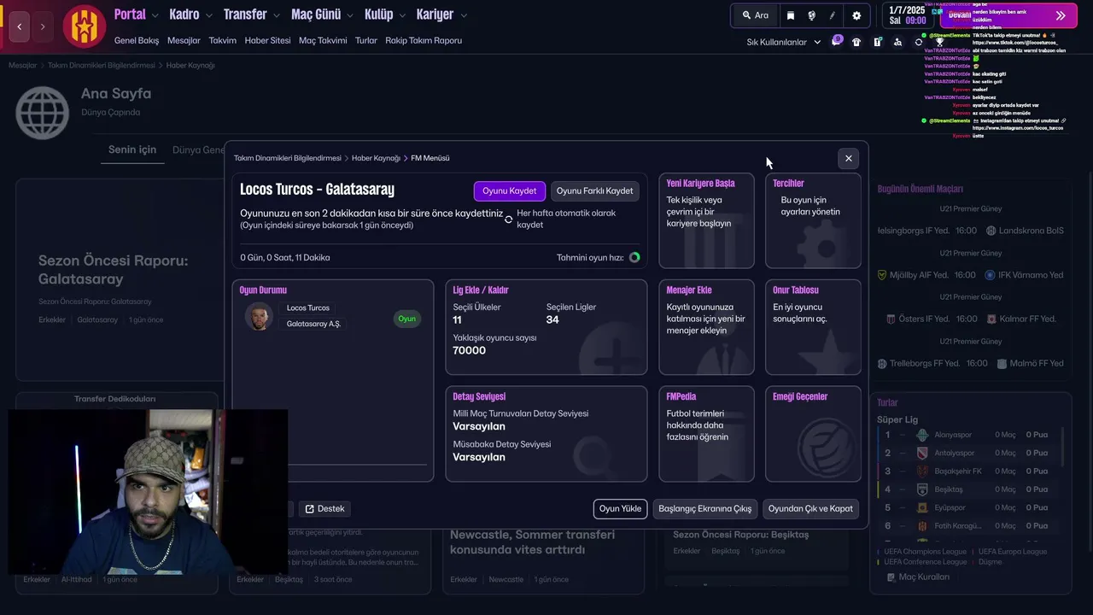Screen dimensions: 1093x615
Task: Click Takım Dinamikleri Bilgilendirmesi breadcrumb in dialog
Action: coord(288,158)
